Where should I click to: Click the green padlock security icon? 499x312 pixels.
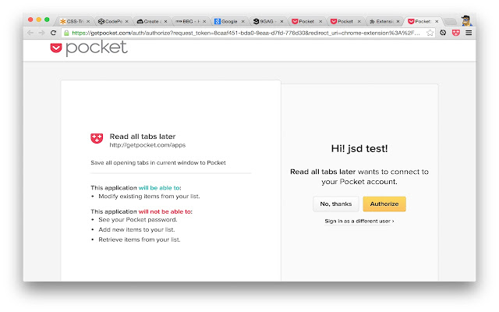(x=66, y=33)
